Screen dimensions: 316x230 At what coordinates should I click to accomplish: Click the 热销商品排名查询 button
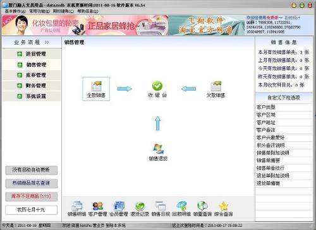point(31,183)
